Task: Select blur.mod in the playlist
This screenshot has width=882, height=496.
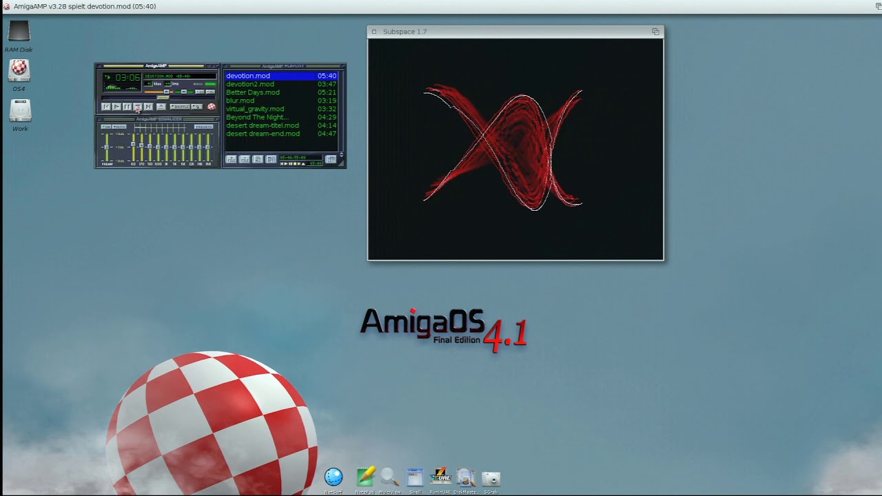Action: tap(281, 101)
